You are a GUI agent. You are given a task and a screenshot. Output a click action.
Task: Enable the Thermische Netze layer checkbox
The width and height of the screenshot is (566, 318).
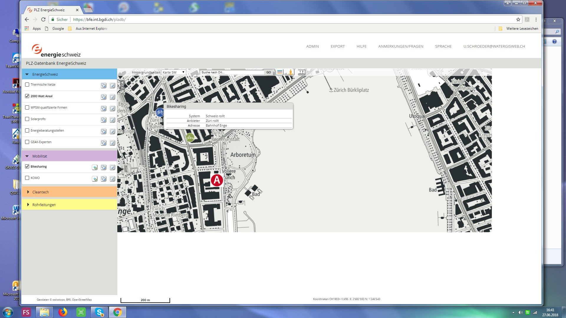pyautogui.click(x=27, y=85)
